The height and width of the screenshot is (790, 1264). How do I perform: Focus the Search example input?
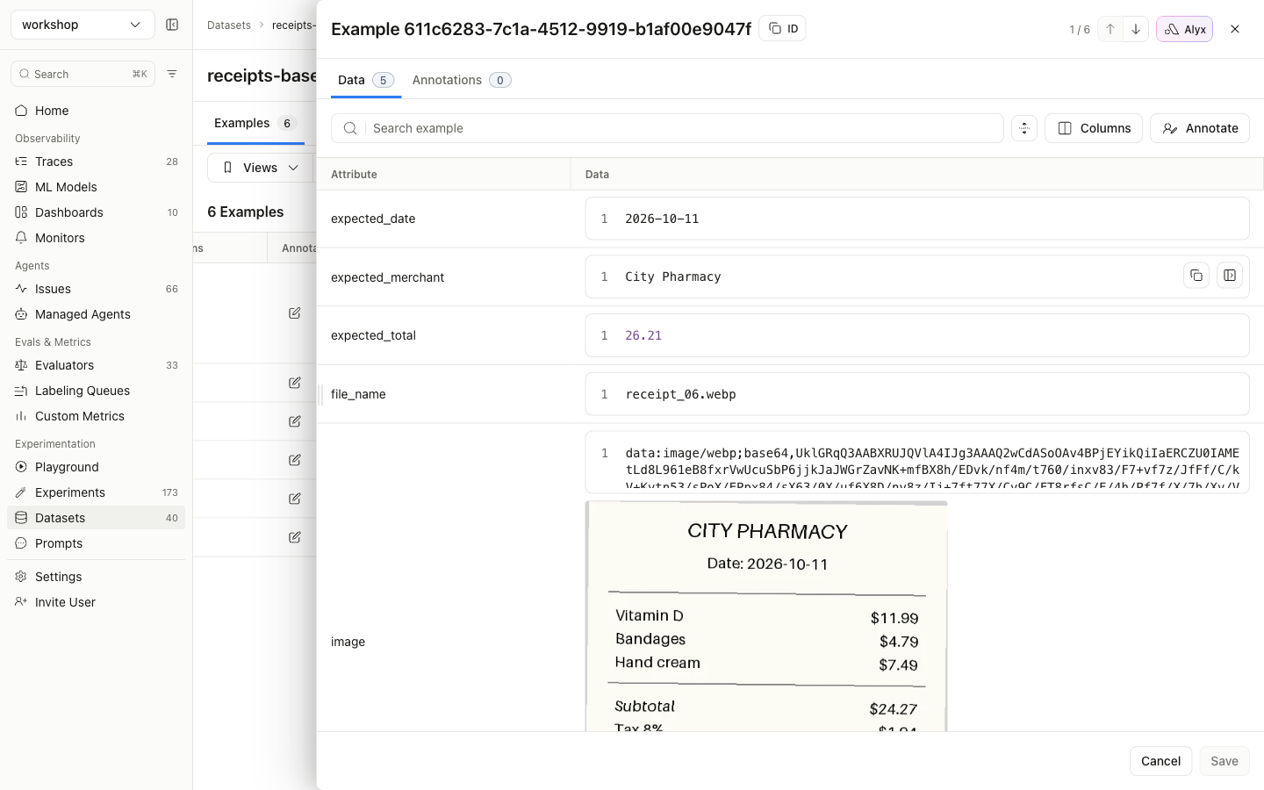[x=667, y=128]
